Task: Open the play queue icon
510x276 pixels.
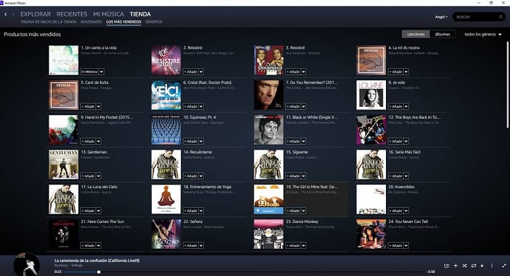Action: point(447,266)
